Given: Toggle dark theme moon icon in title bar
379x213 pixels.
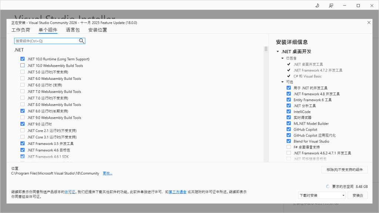Looking at the screenshot, I should (x=317, y=6).
